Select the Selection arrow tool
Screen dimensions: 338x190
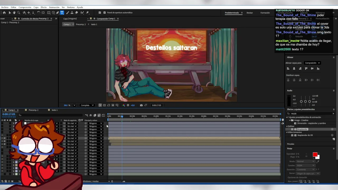pyautogui.click(x=10, y=13)
